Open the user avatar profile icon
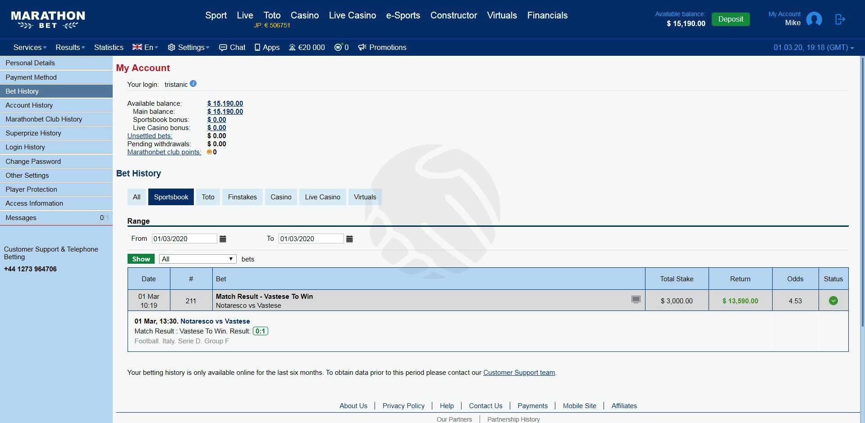865x423 pixels. pyautogui.click(x=814, y=19)
